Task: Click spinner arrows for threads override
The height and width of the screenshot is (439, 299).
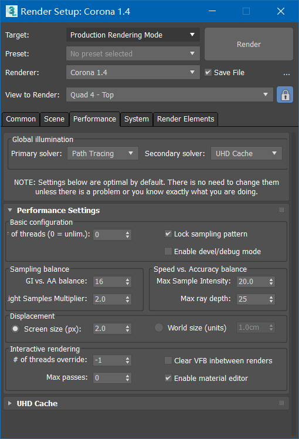Action: point(128,360)
